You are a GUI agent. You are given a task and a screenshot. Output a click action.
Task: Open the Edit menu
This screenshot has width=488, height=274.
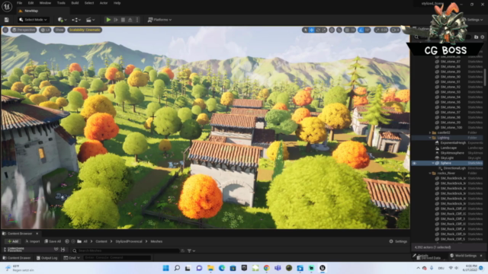pos(30,3)
